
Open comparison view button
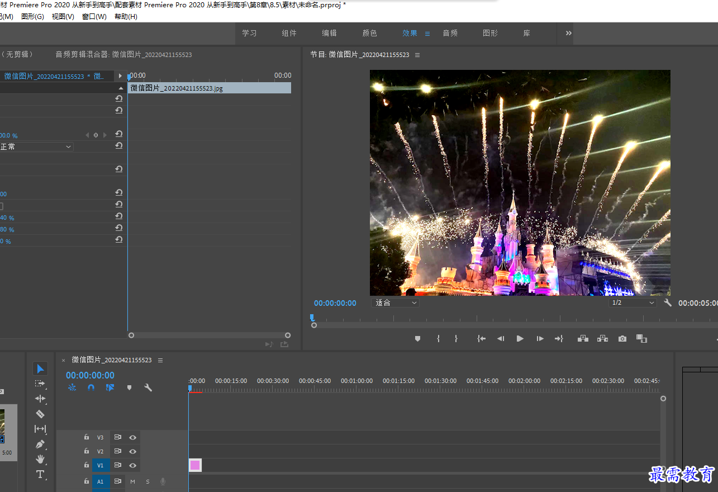click(x=641, y=338)
